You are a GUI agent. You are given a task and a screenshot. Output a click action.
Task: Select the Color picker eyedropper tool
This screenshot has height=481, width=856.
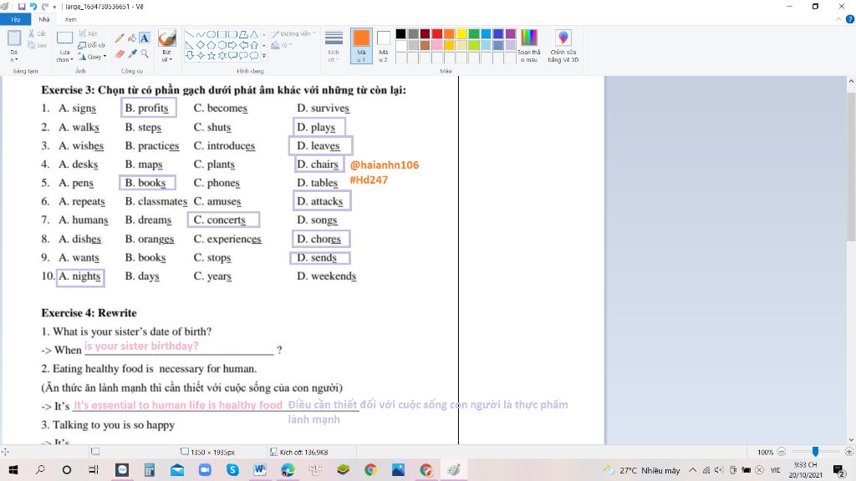[x=132, y=53]
